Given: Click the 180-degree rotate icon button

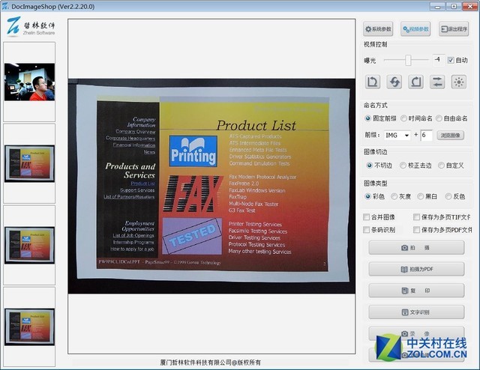Looking at the screenshot, I should point(394,82).
